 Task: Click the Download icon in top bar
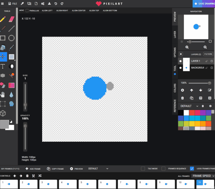point(49,4)
